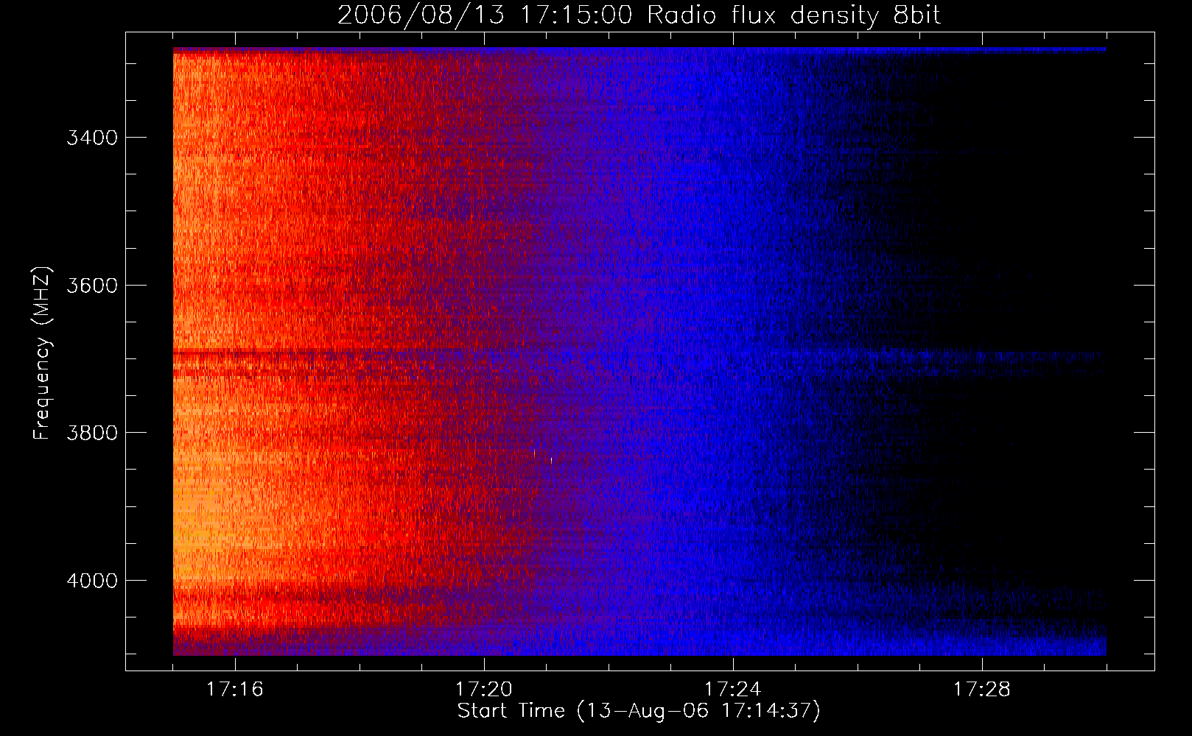The width and height of the screenshot is (1192, 736).
Task: Select the 3800 frequency tick label
Action: [x=92, y=433]
